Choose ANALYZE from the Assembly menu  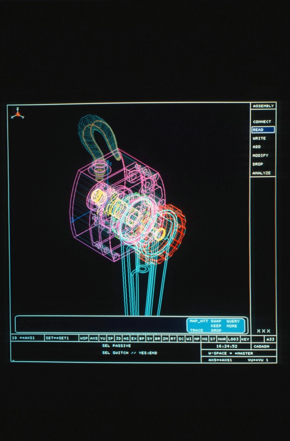tap(262, 173)
